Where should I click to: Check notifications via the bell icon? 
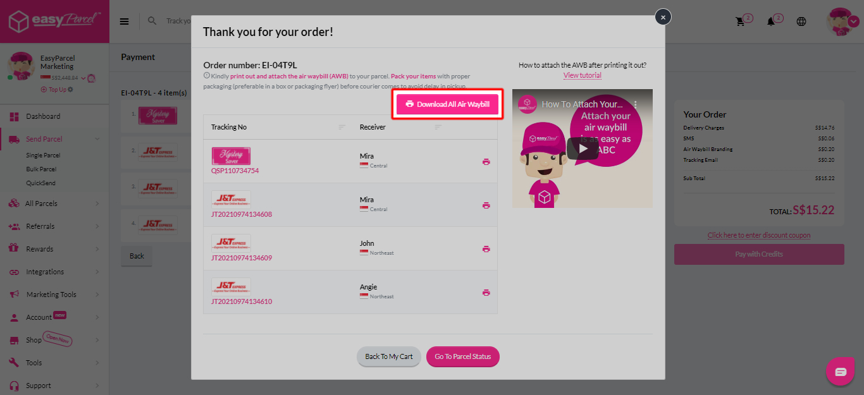pos(771,21)
